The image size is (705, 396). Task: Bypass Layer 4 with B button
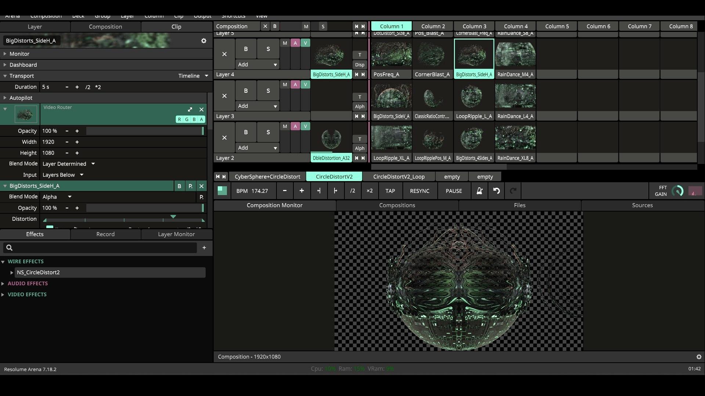(x=246, y=49)
